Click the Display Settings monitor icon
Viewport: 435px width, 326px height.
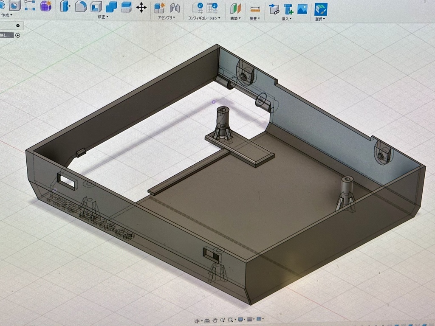point(240,319)
